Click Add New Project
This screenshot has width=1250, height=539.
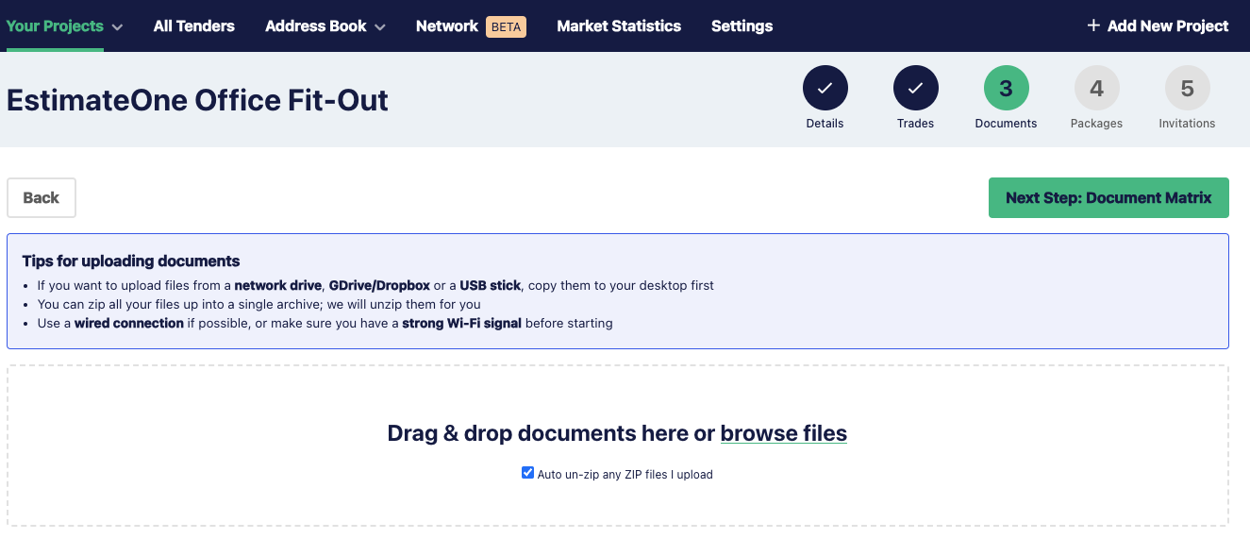[1158, 26]
